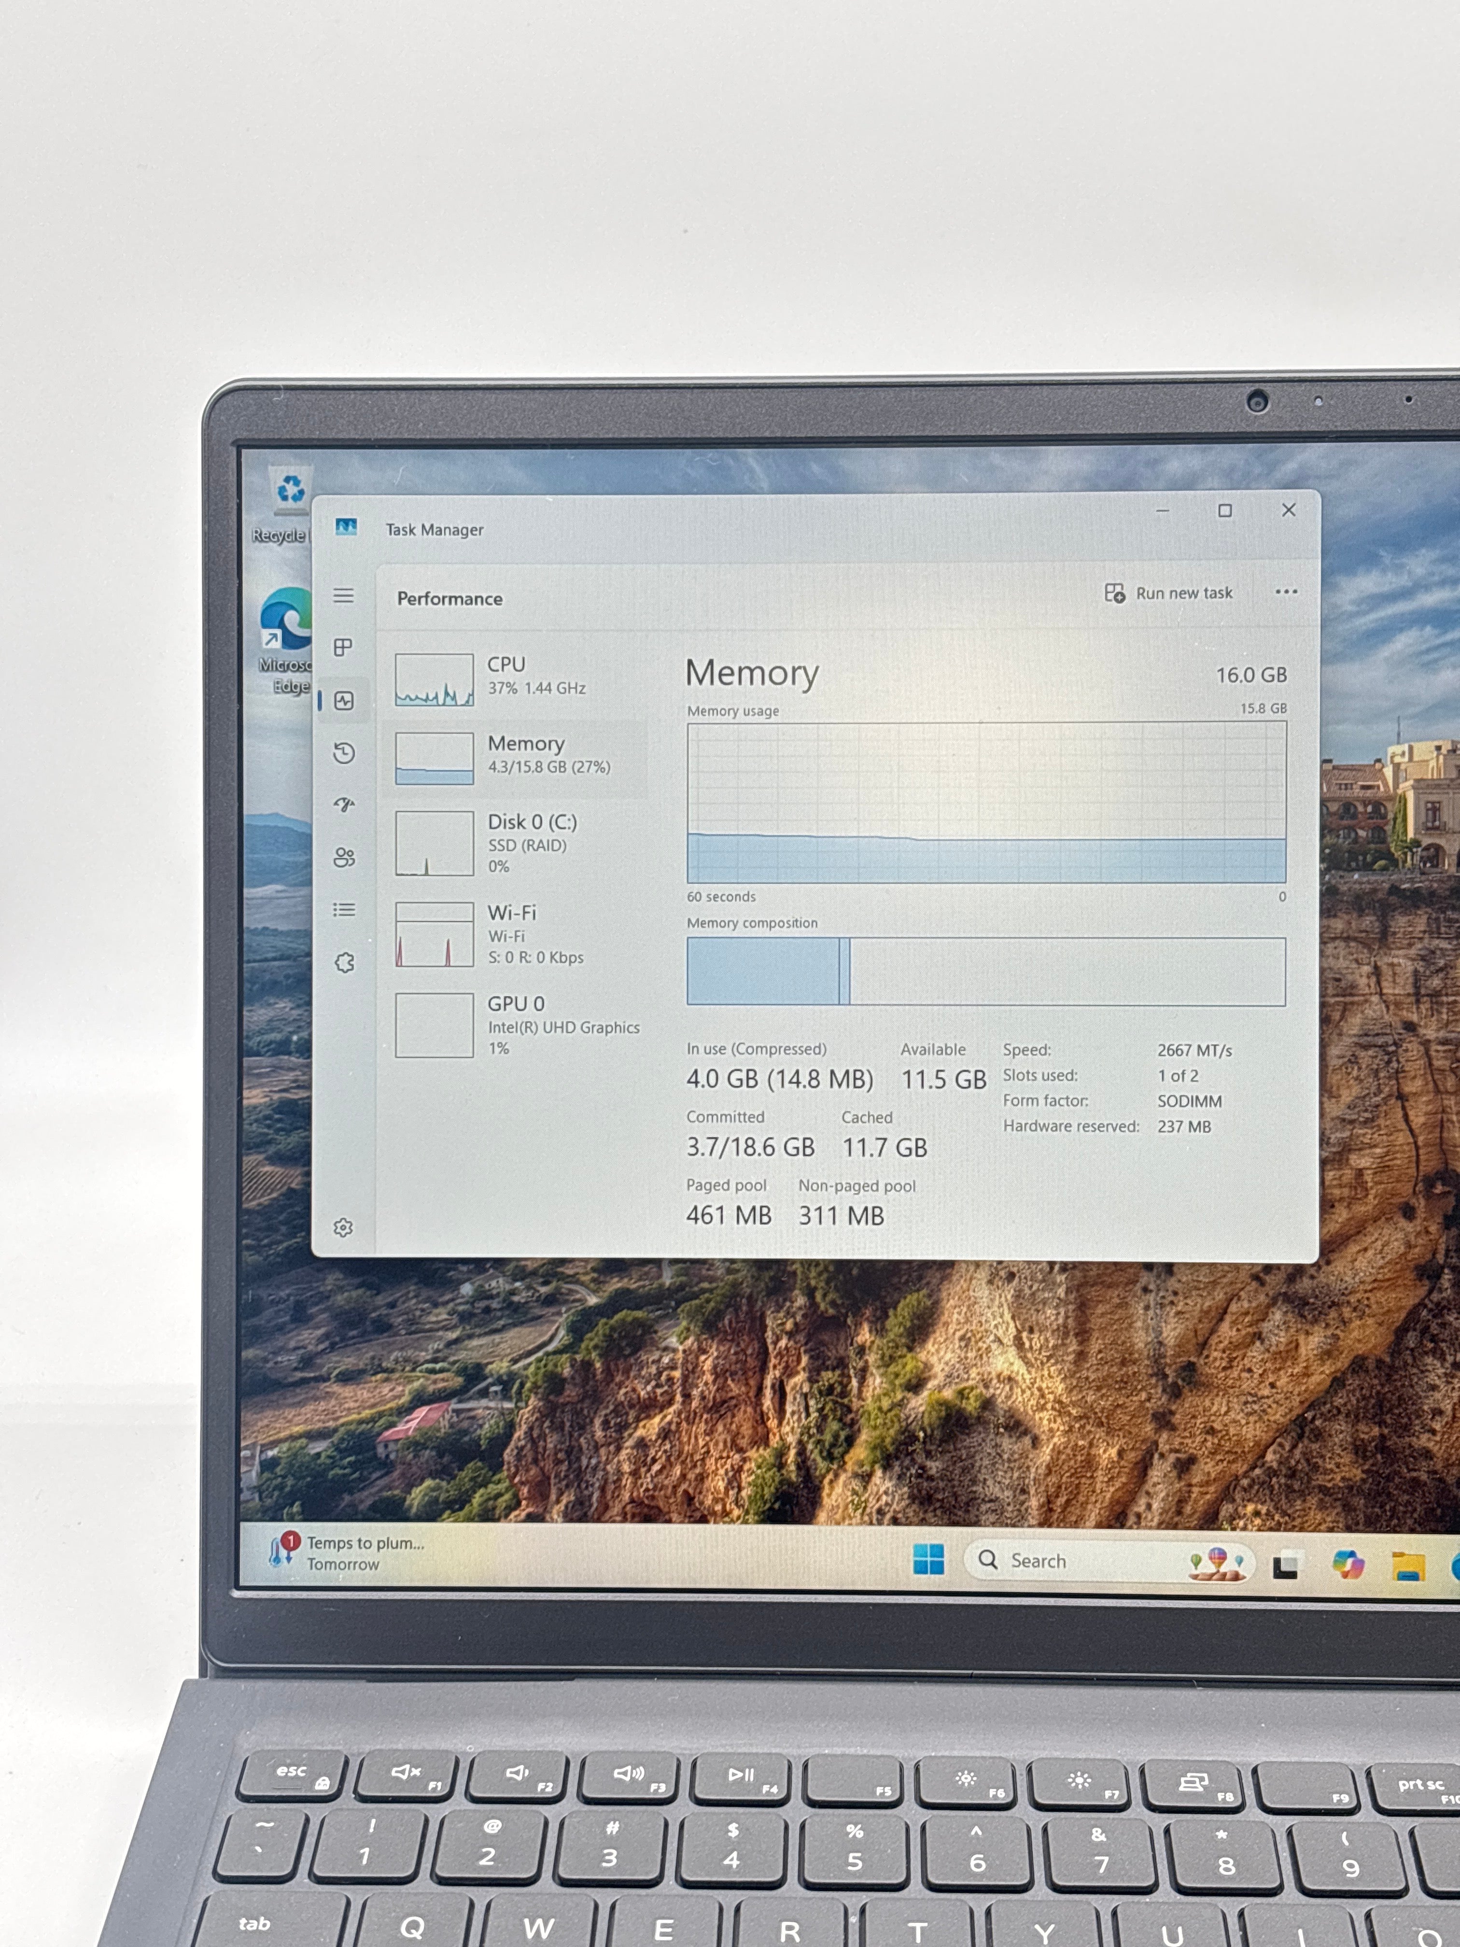Click the Wi-Fi throughput mini graph thumbnail
This screenshot has height=1947, width=1460.
[x=435, y=935]
